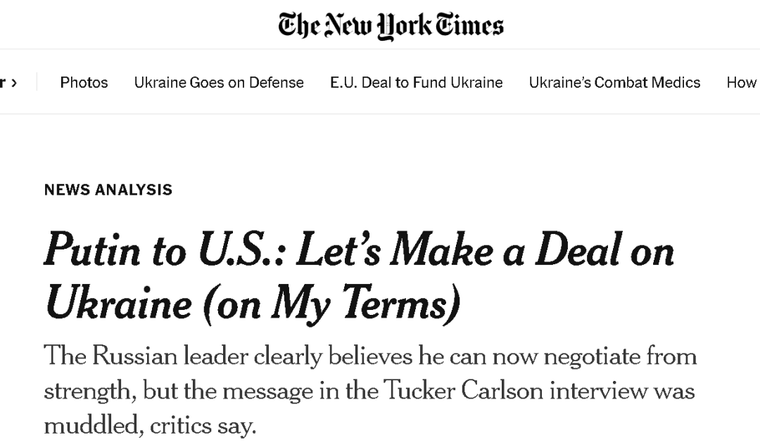Click headline text "(on My Terms)"
The image size is (760, 447).
(x=331, y=304)
